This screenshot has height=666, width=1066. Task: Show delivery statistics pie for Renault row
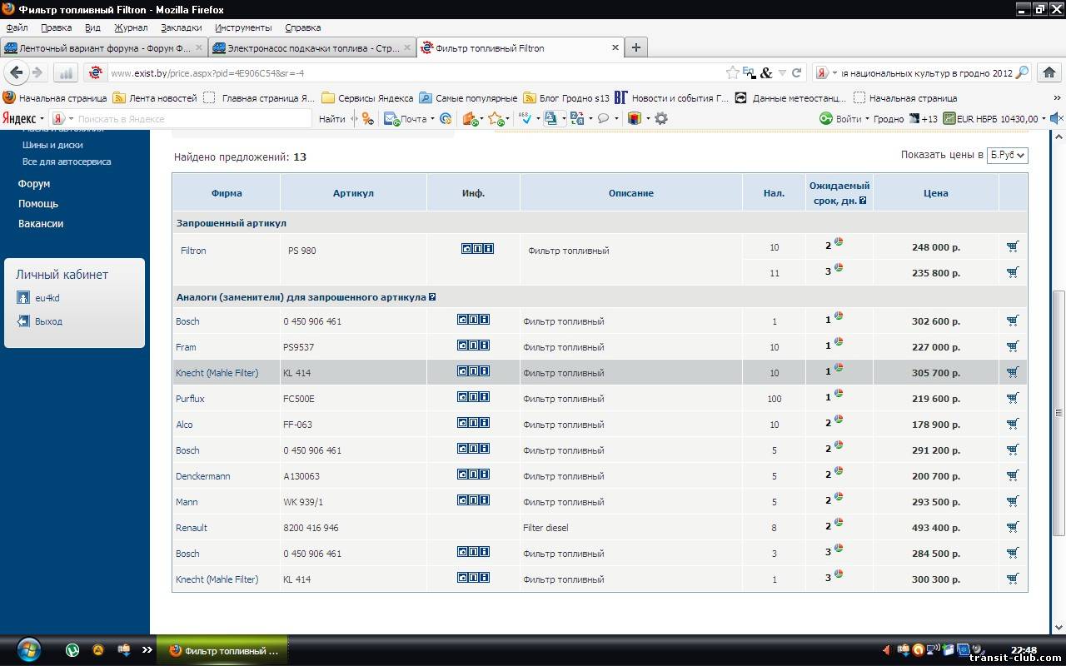839,523
